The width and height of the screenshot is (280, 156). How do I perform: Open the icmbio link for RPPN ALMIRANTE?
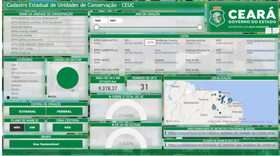tap(261, 40)
